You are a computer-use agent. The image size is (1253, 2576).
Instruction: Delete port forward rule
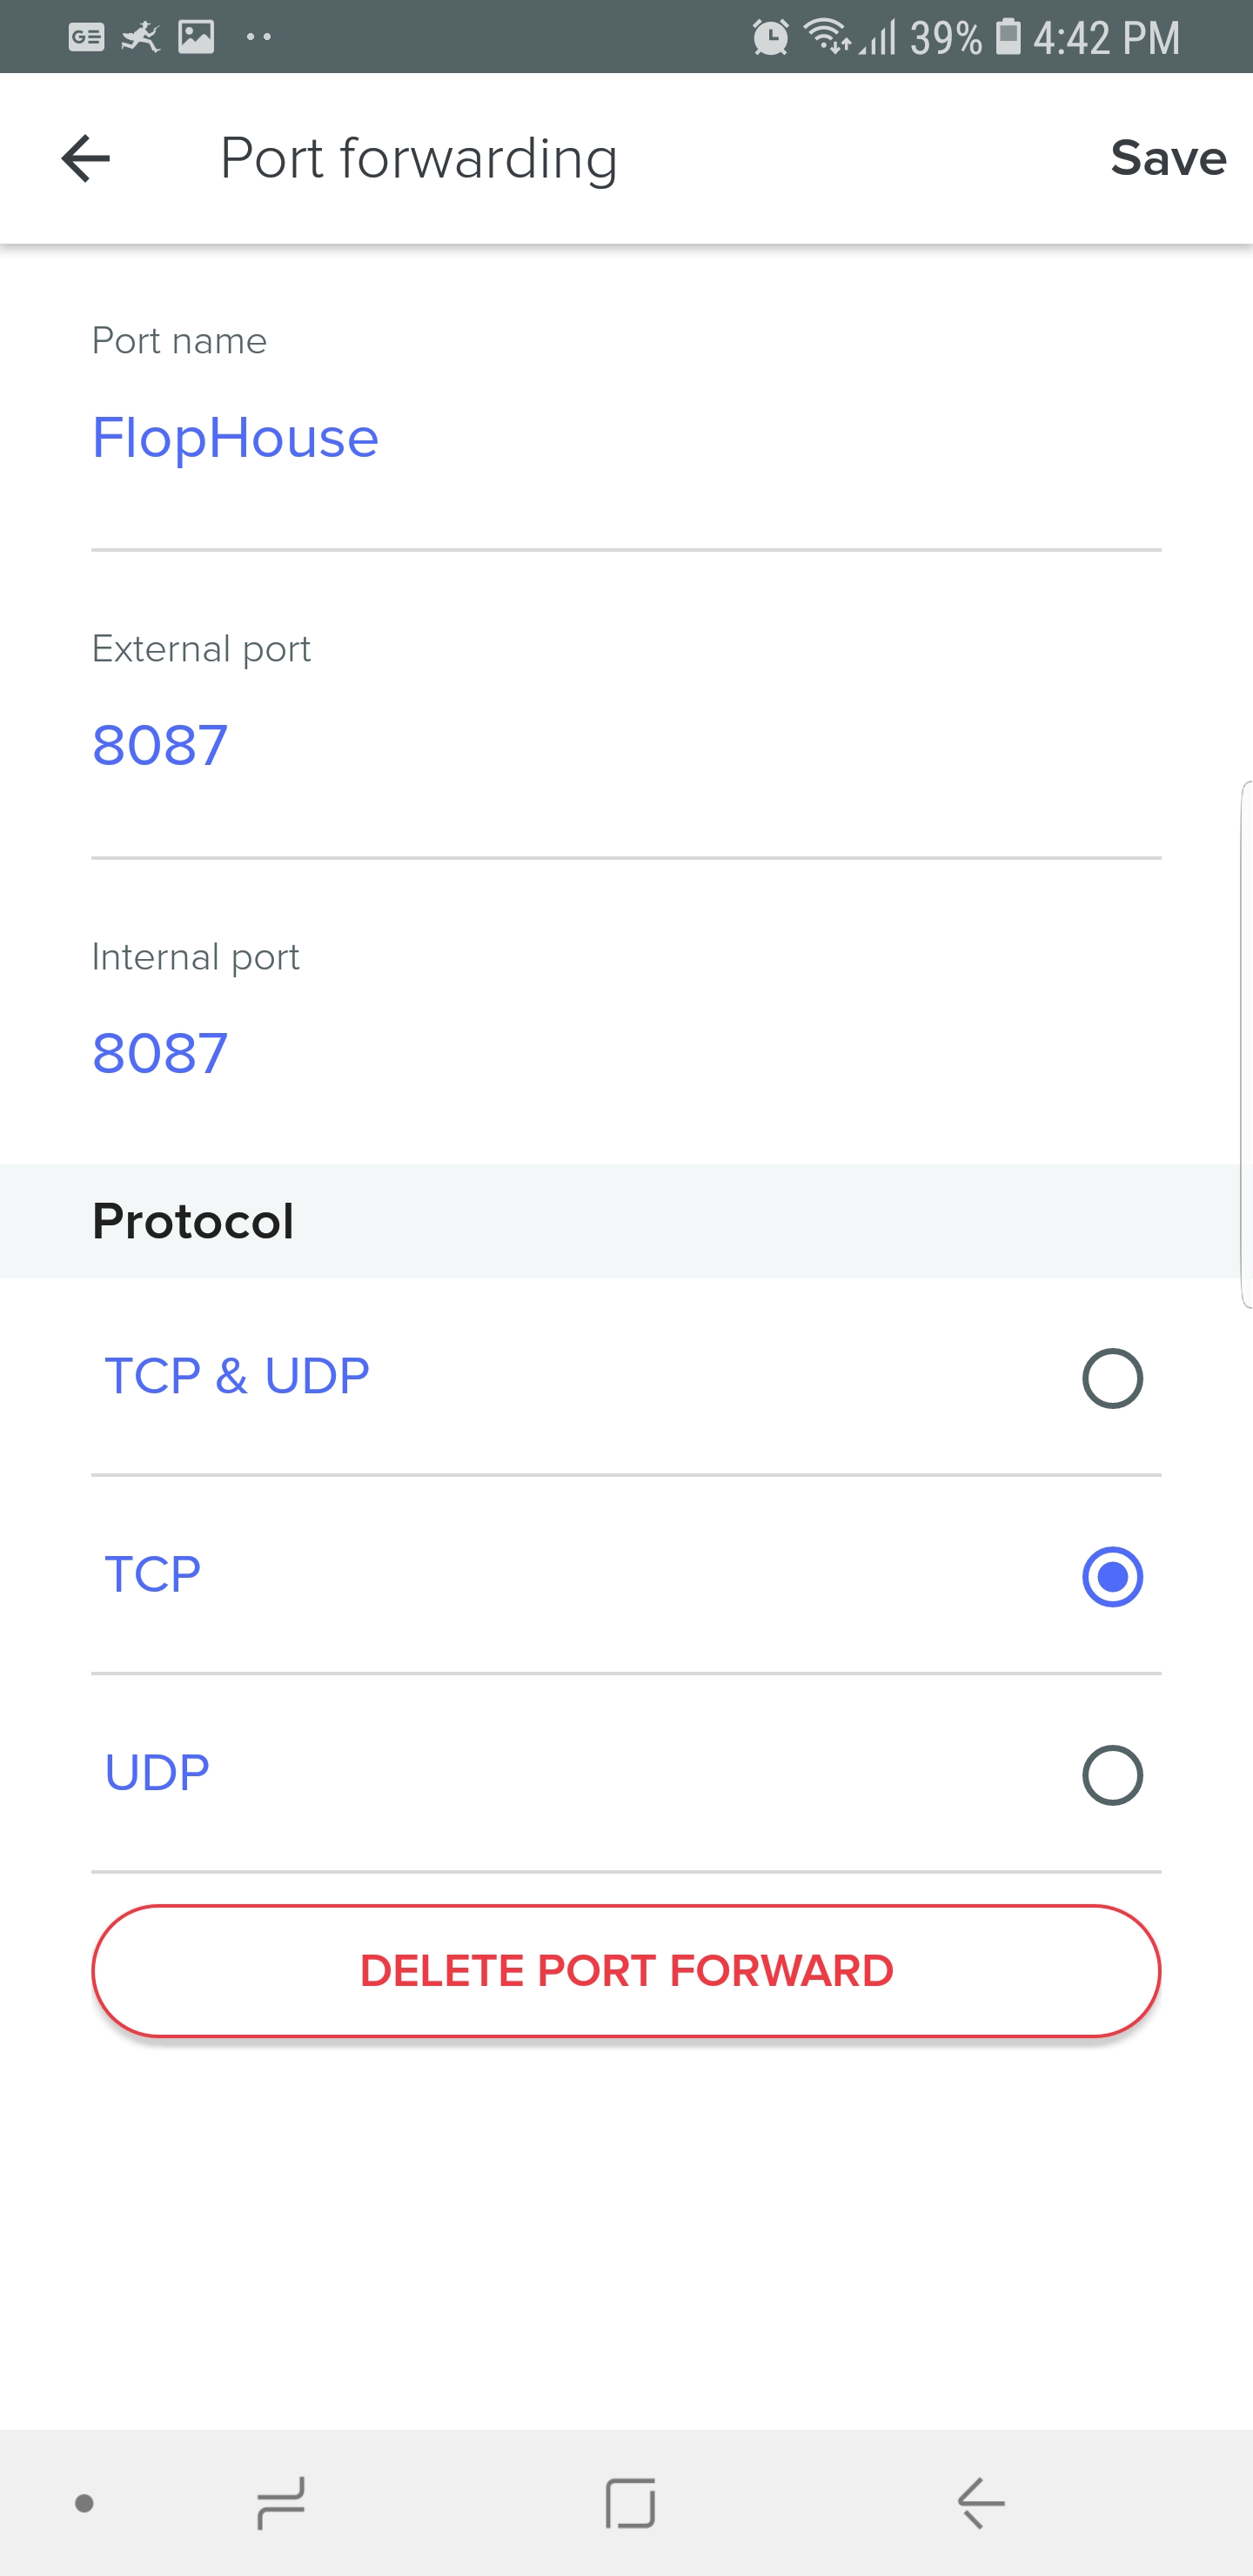pos(626,1971)
